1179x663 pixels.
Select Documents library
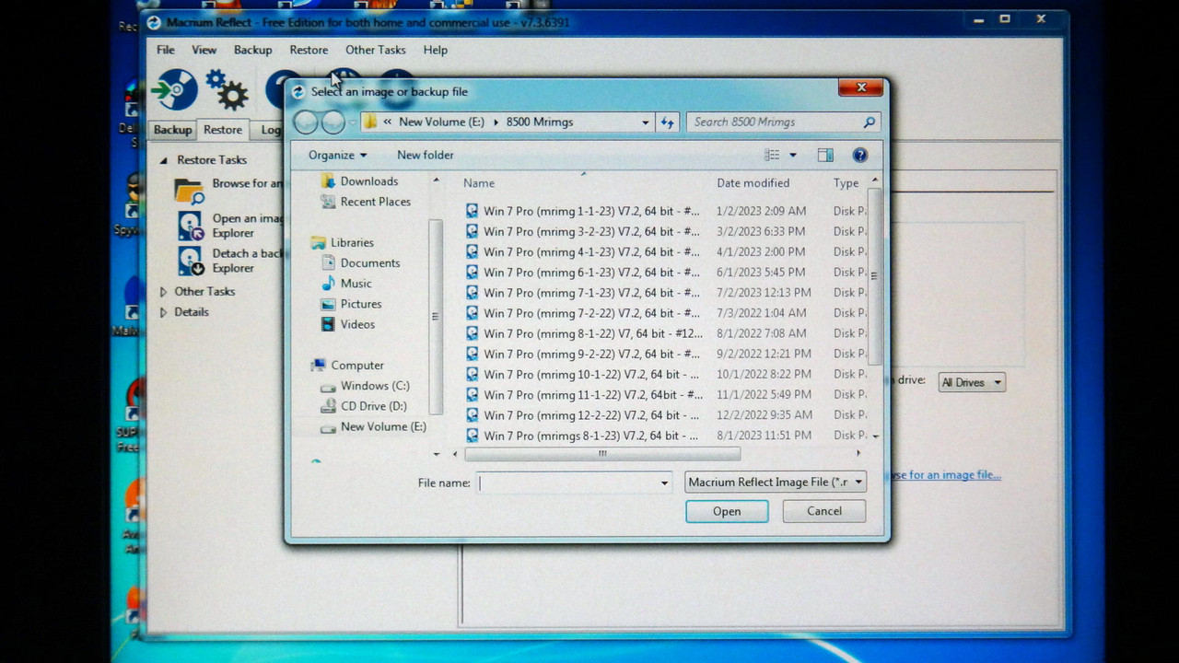click(x=360, y=262)
